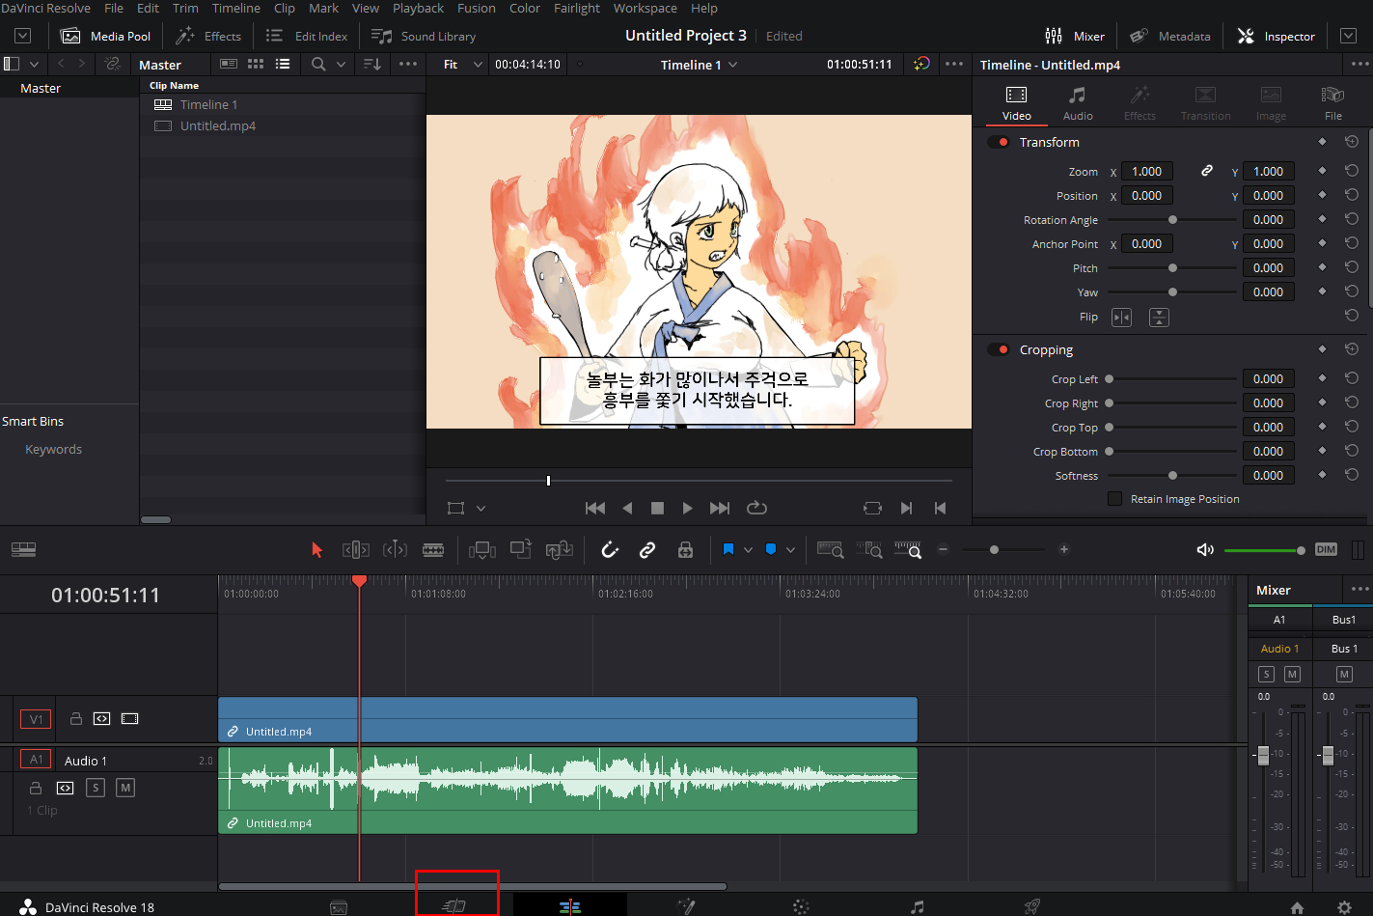This screenshot has width=1373, height=916.
Task: Open the Effects panel
Action: pyautogui.click(x=208, y=36)
